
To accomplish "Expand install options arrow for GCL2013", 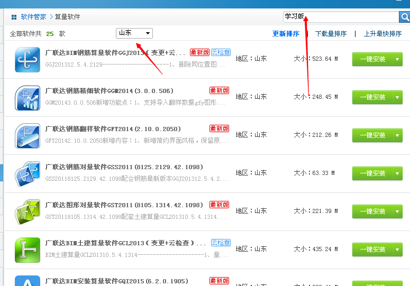I will coord(397,250).
